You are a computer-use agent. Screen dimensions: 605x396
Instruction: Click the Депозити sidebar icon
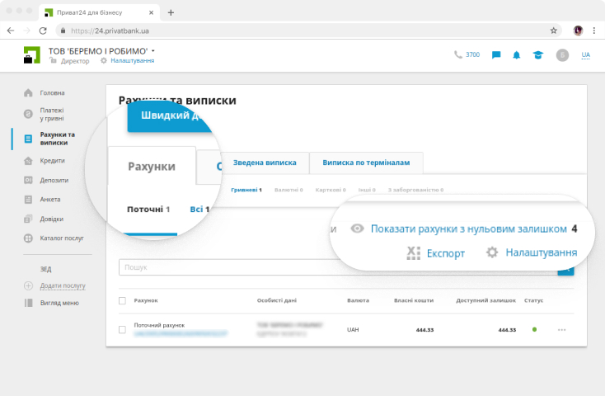point(28,180)
